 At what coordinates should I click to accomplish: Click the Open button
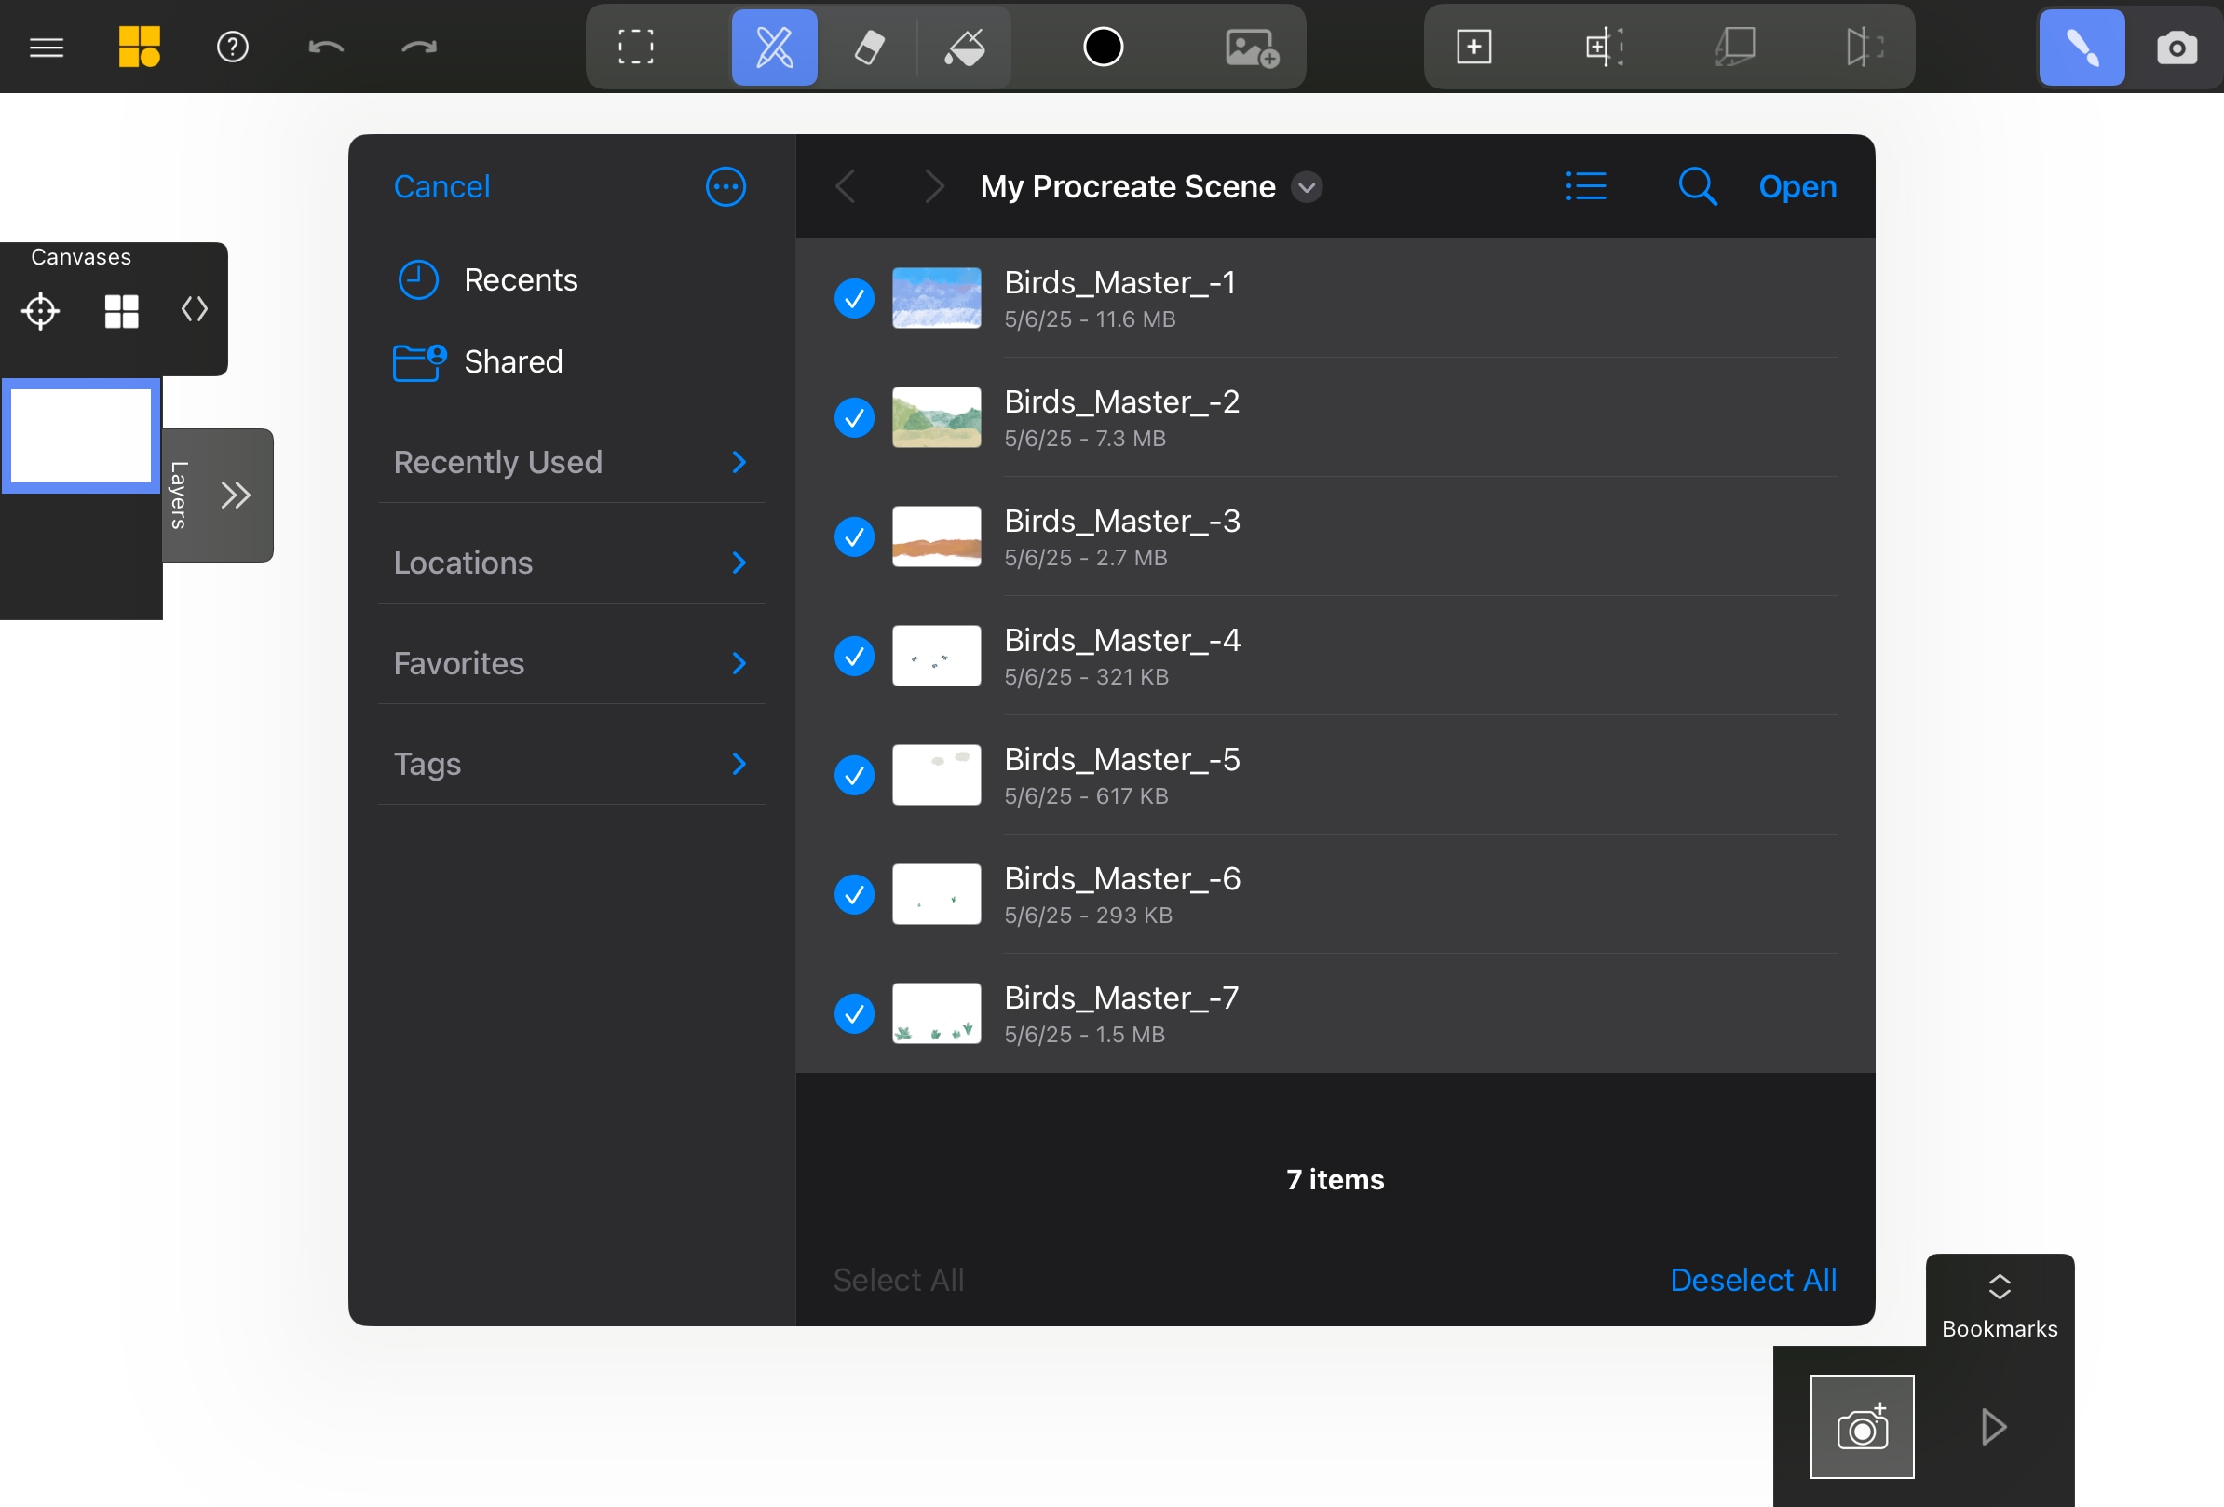coord(1797,186)
